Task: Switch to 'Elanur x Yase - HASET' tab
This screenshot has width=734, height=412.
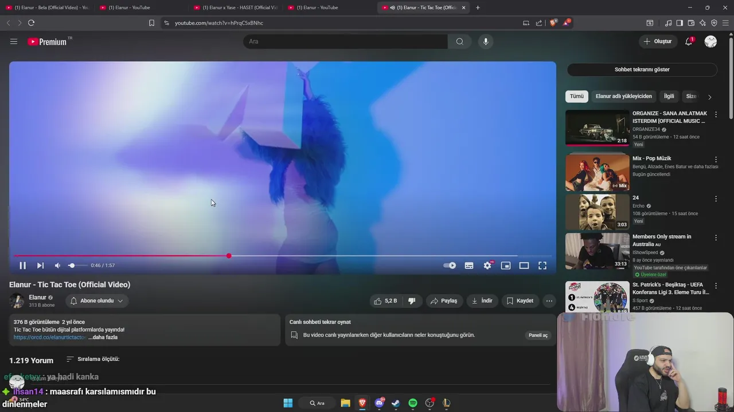Action: [236, 7]
